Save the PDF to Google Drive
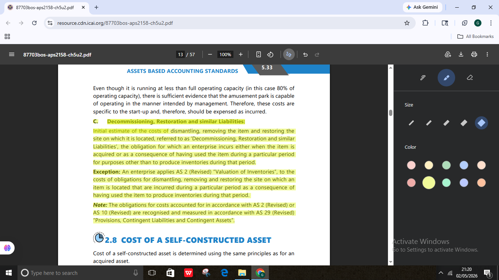This screenshot has width=499, height=280. coord(448,54)
